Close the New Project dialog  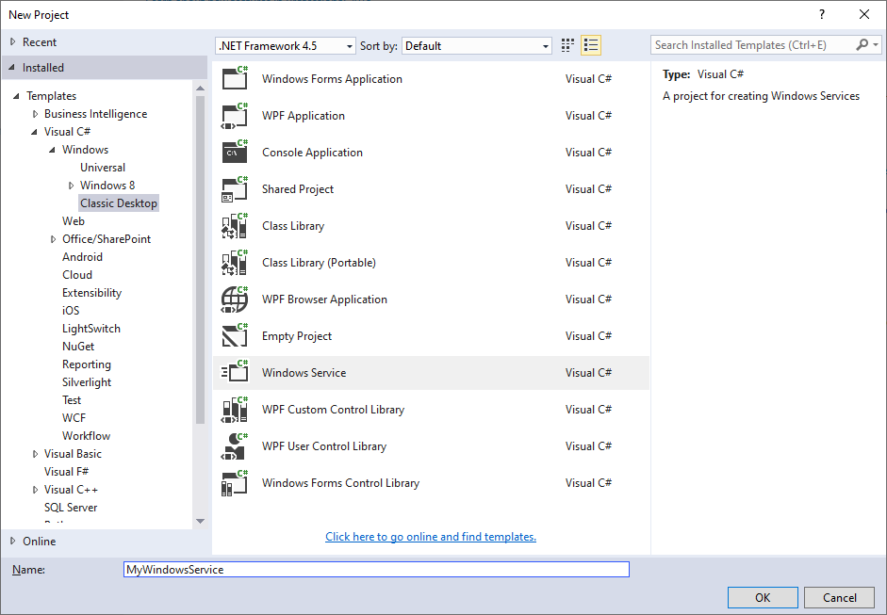coord(864,14)
